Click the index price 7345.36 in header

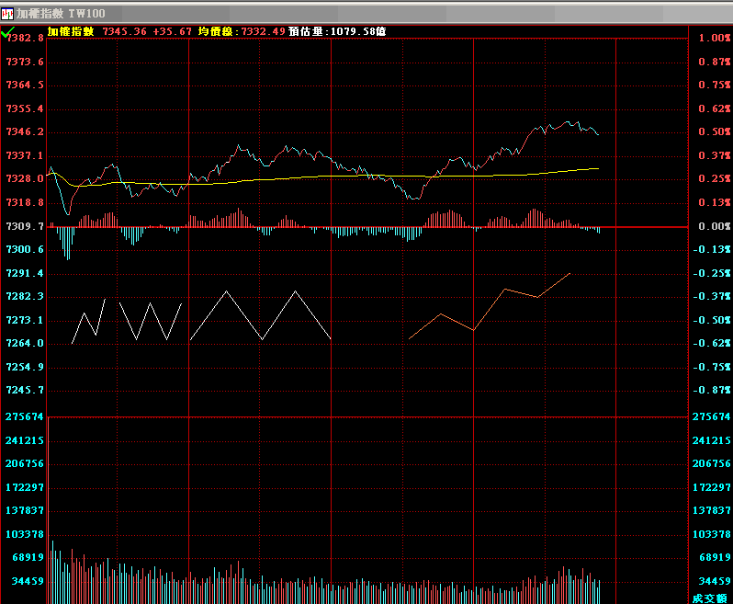tap(125, 31)
